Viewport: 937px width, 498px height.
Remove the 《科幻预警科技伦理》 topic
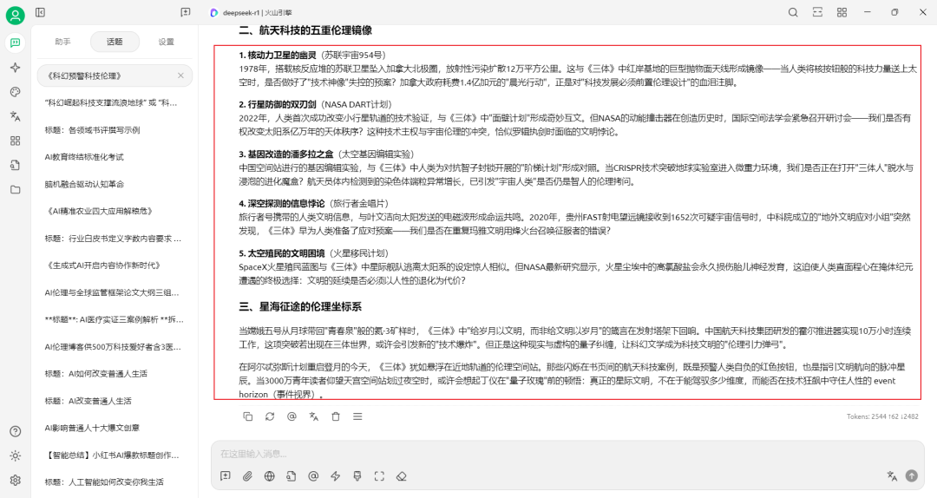(x=180, y=75)
